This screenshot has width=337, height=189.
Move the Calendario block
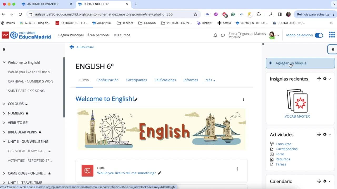(x=319, y=181)
